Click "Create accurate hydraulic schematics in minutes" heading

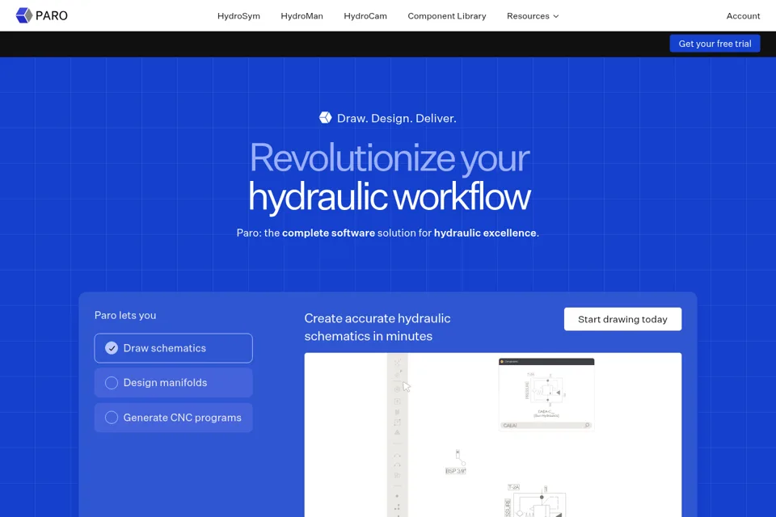tap(377, 327)
